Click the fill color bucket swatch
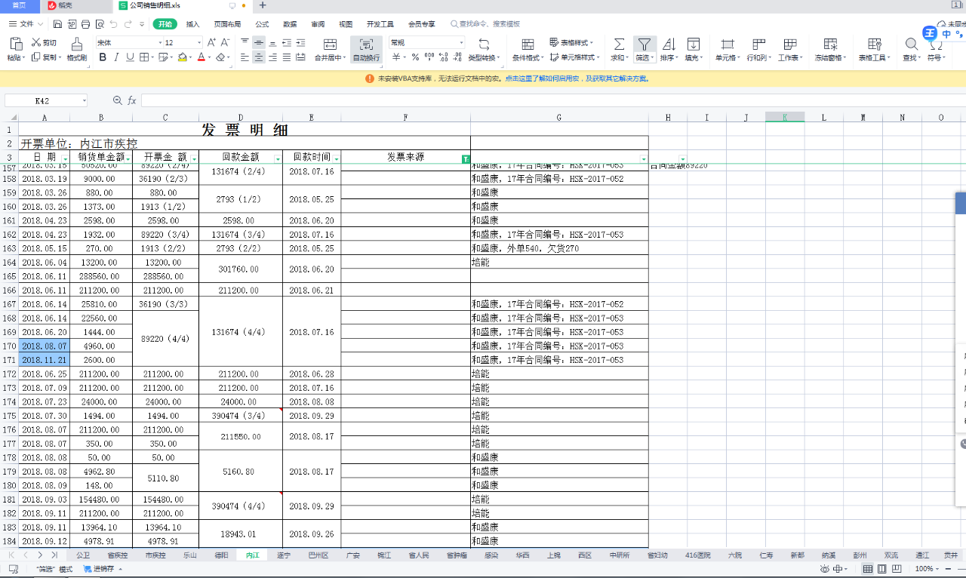Image resolution: width=966 pixels, height=578 pixels. click(183, 57)
